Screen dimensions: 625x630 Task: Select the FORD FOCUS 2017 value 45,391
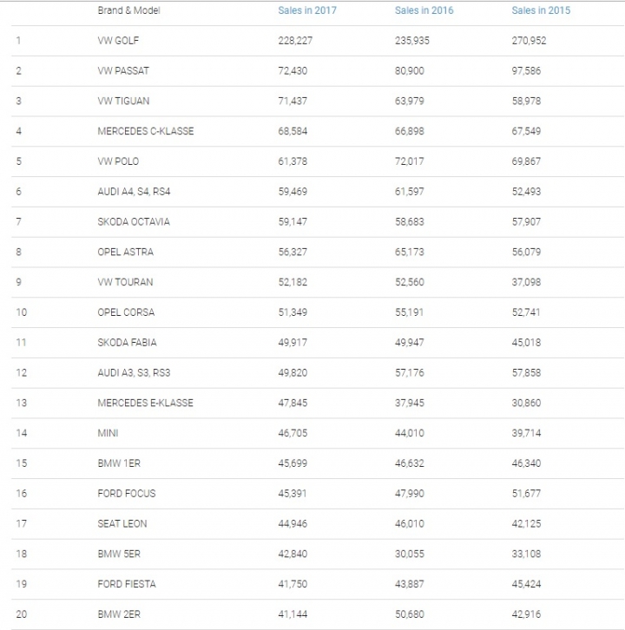click(293, 494)
